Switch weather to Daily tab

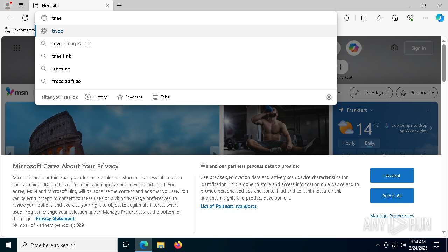(370, 143)
